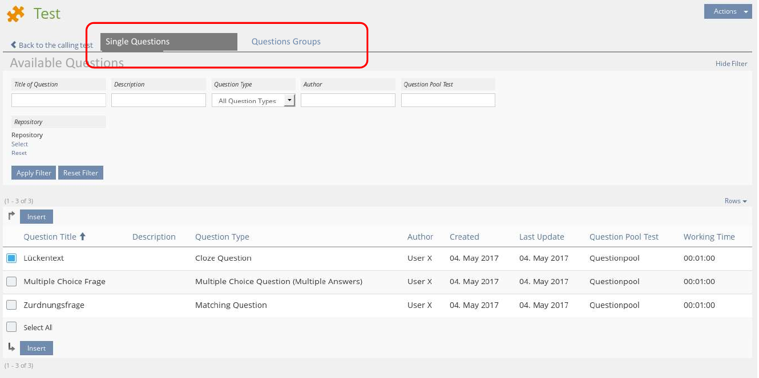
Task: Uncheck the Lückentext question checkbox
Action: (11, 258)
